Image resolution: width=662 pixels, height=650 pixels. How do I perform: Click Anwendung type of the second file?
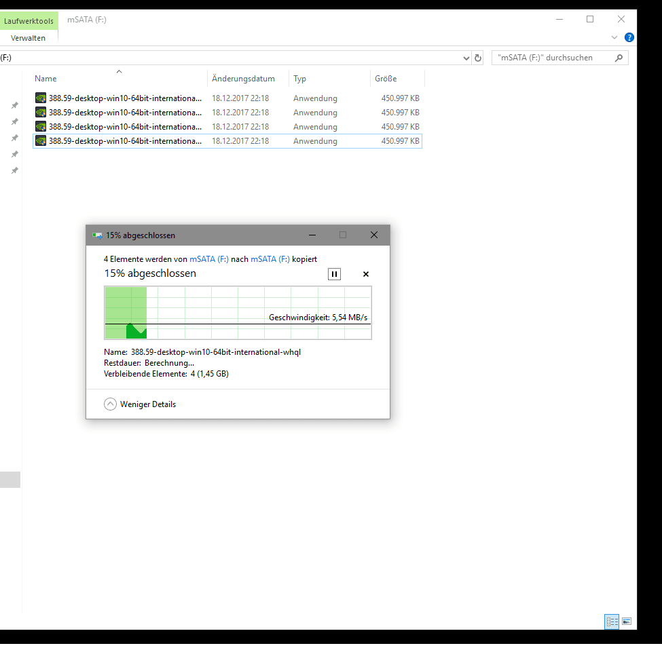click(315, 113)
